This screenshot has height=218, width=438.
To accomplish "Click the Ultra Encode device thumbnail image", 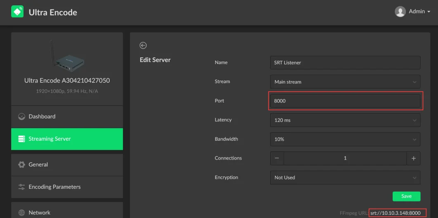I will (x=67, y=56).
